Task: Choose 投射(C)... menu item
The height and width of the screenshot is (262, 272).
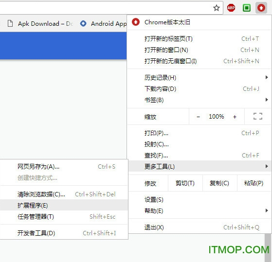Action: pyautogui.click(x=199, y=144)
